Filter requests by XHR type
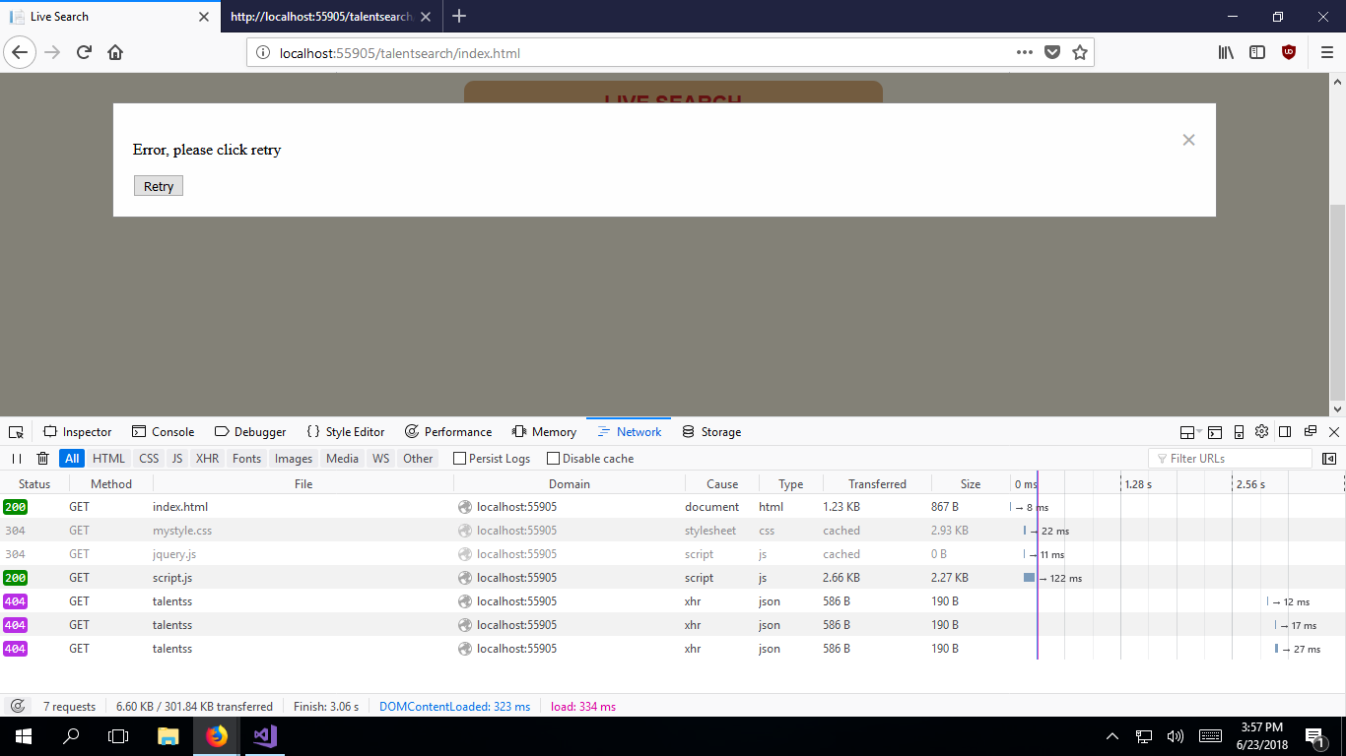The image size is (1346, 756). pyautogui.click(x=207, y=459)
